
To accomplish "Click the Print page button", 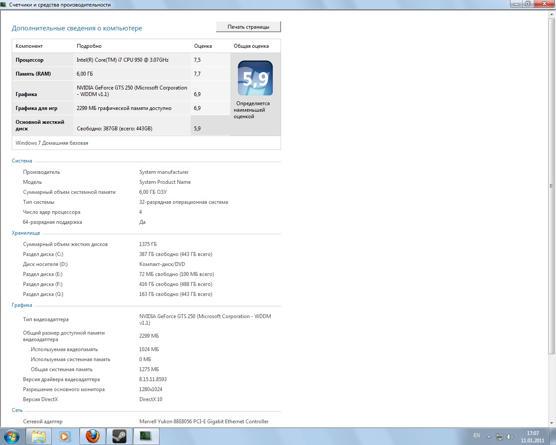I will click(248, 27).
